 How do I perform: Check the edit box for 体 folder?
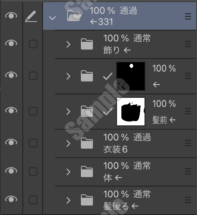33,171
